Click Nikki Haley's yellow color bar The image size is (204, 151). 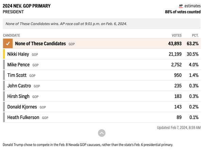4,54
